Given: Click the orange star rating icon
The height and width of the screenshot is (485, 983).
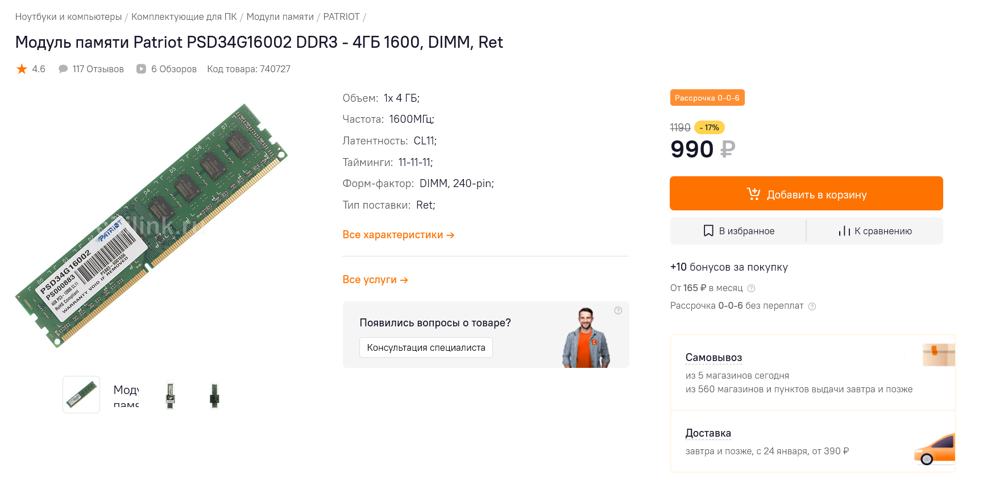Looking at the screenshot, I should pos(22,69).
